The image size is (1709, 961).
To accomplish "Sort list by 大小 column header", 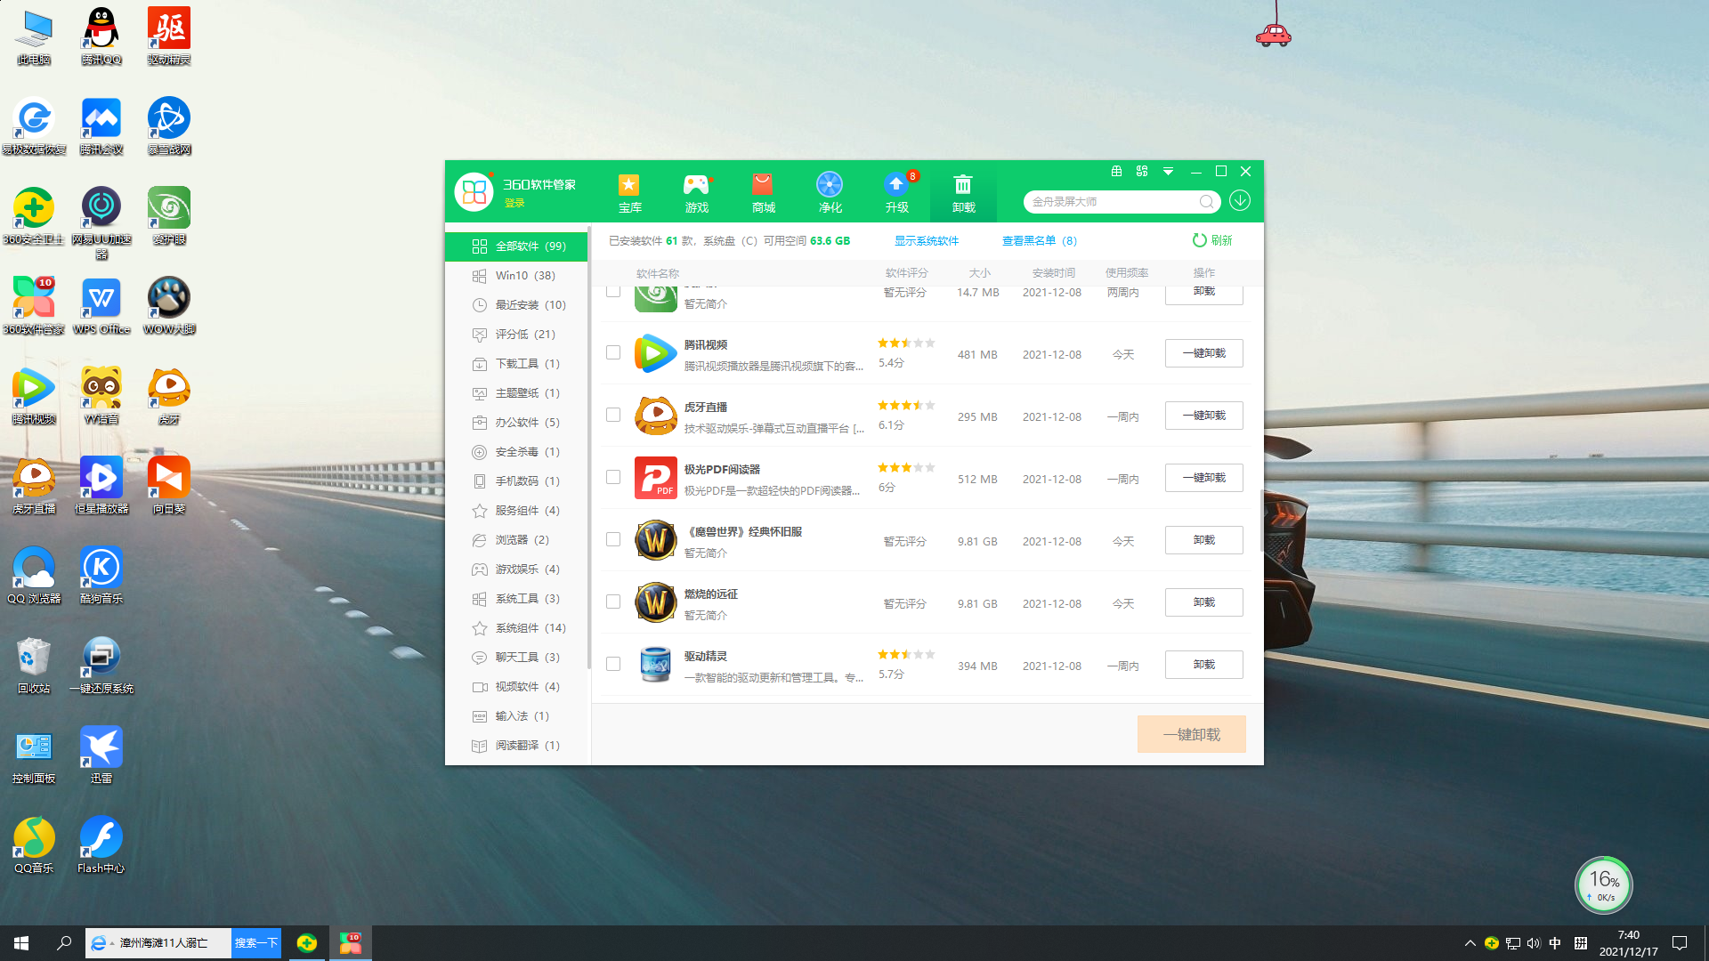I will tap(979, 273).
